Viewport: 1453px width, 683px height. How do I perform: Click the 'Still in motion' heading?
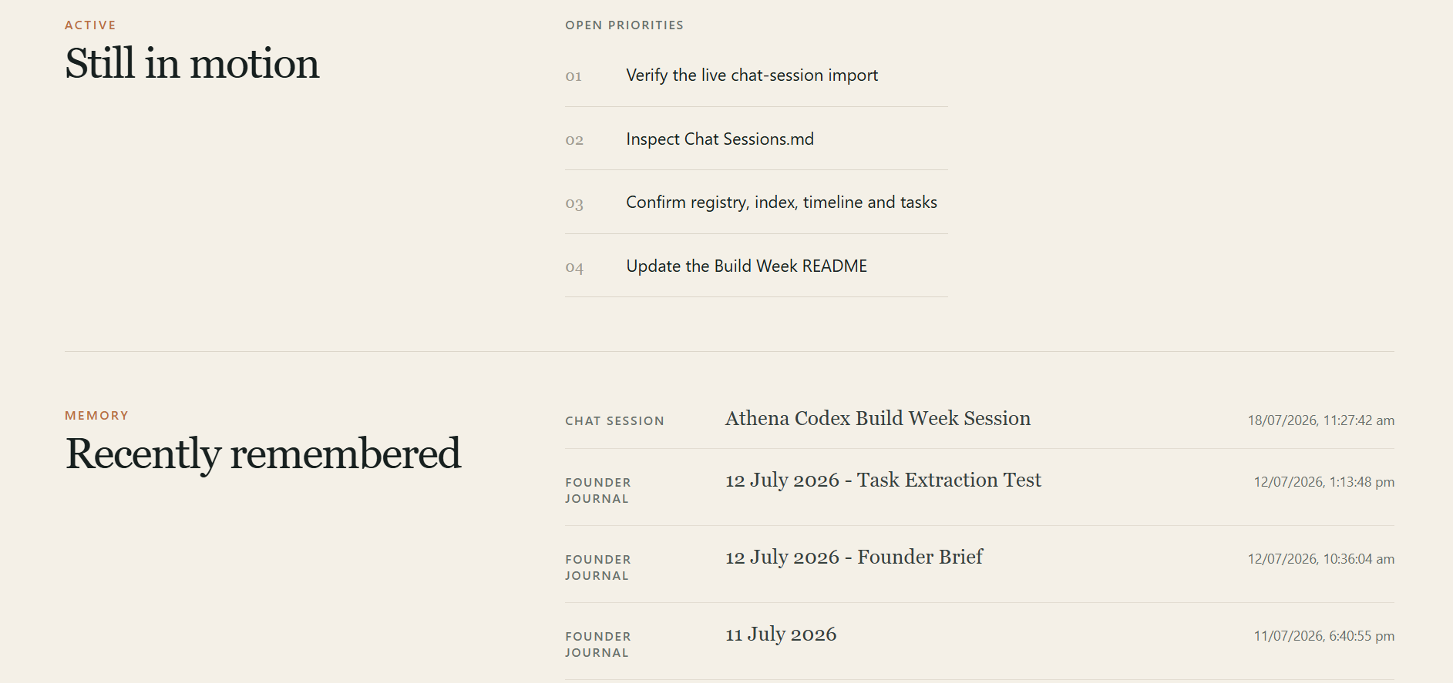(192, 63)
